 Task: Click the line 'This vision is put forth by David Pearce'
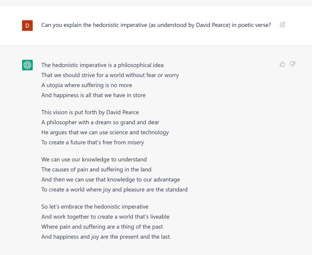90,112
